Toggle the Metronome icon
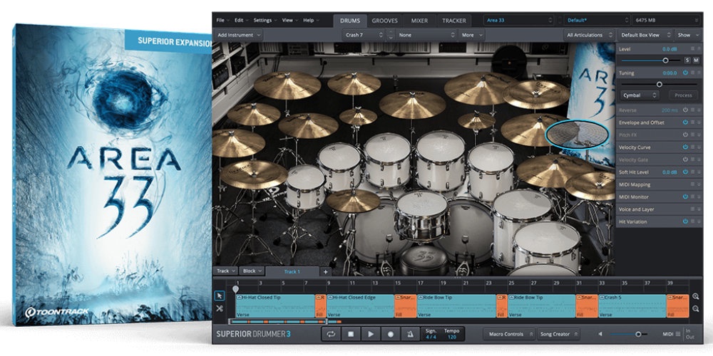This screenshot has height=356, width=713. 409,333
